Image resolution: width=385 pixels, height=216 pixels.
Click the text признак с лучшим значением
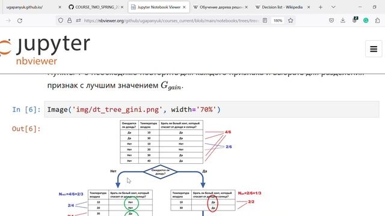click(103, 85)
